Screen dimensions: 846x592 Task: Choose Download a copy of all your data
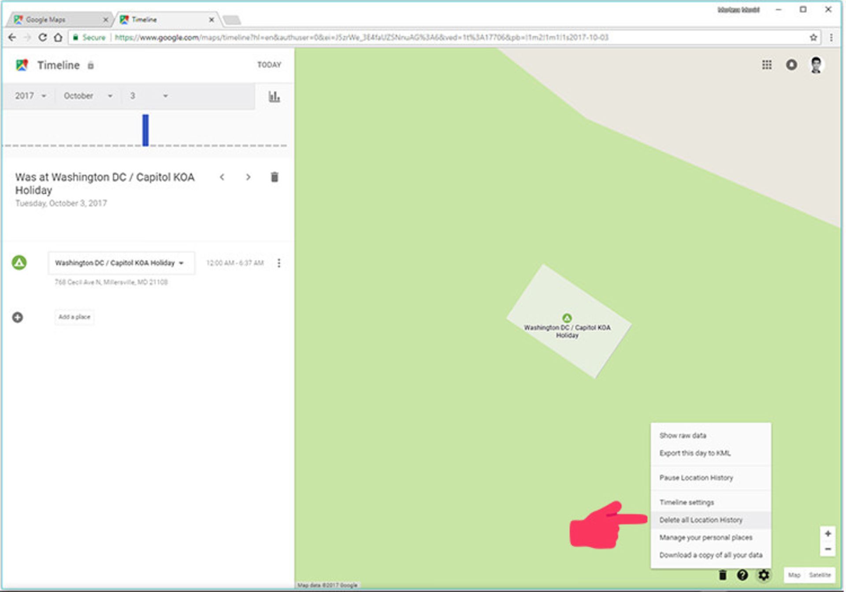(711, 555)
